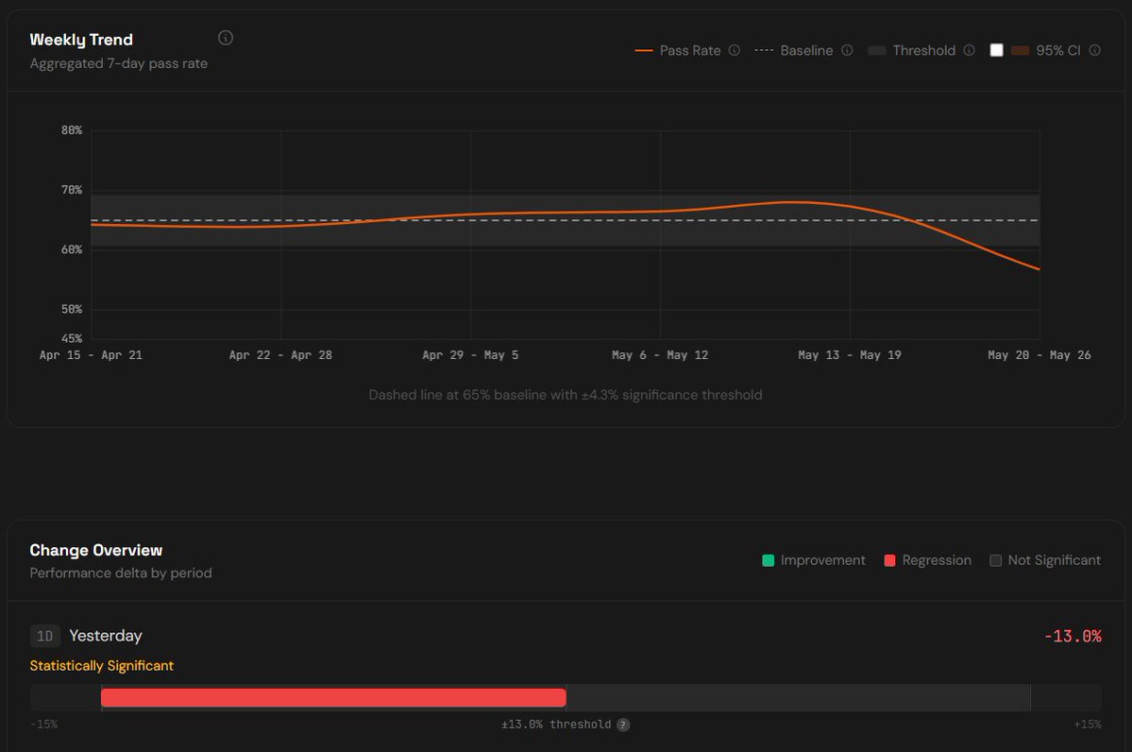The image size is (1132, 752).
Task: Toggle the white 95% CI checkbox
Action: [x=996, y=50]
